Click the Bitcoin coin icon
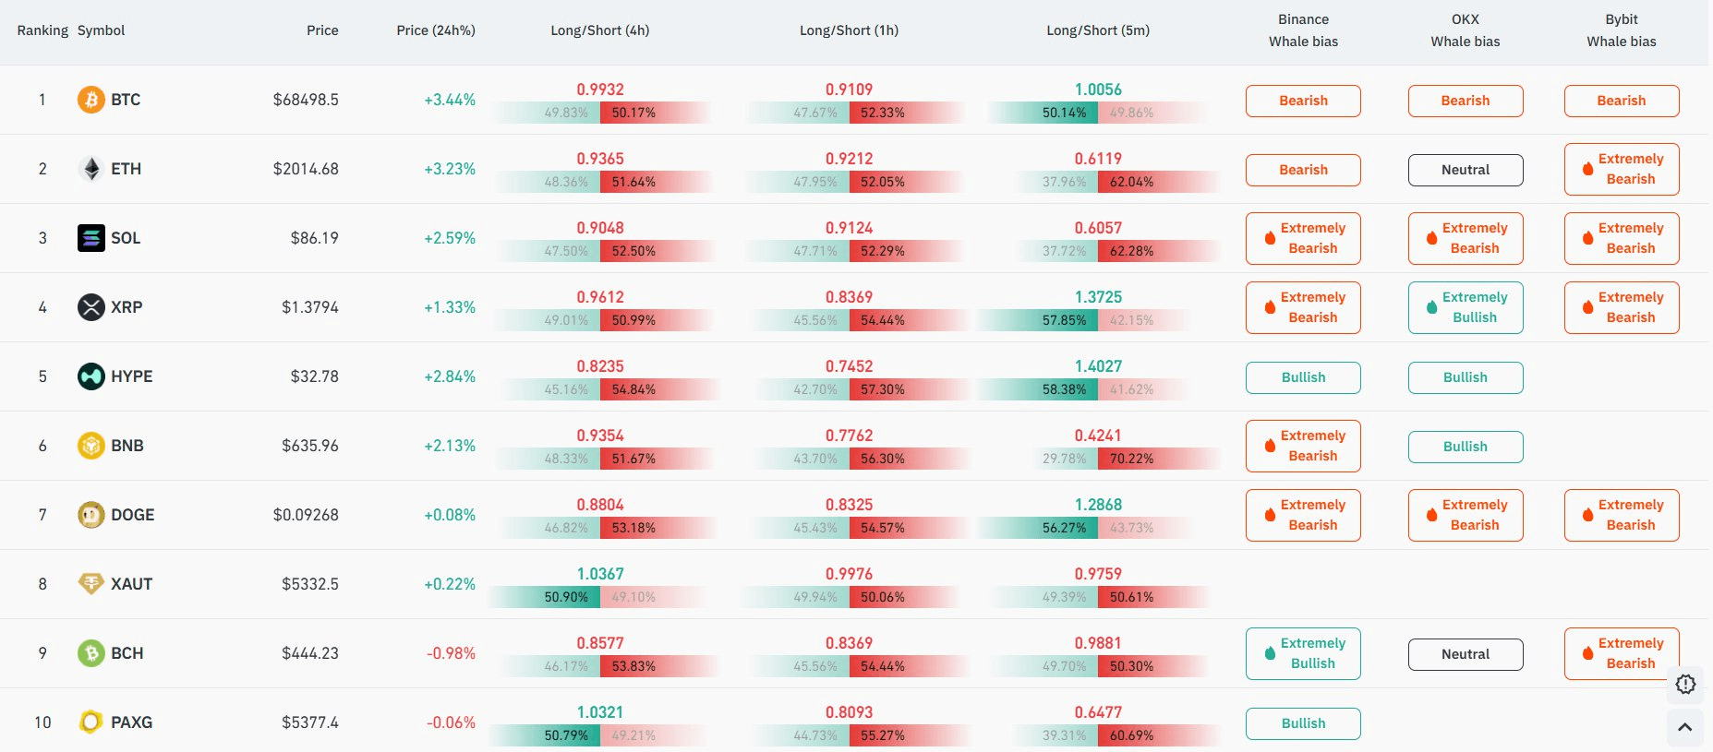Viewport: 1713px width, 752px height. [90, 100]
